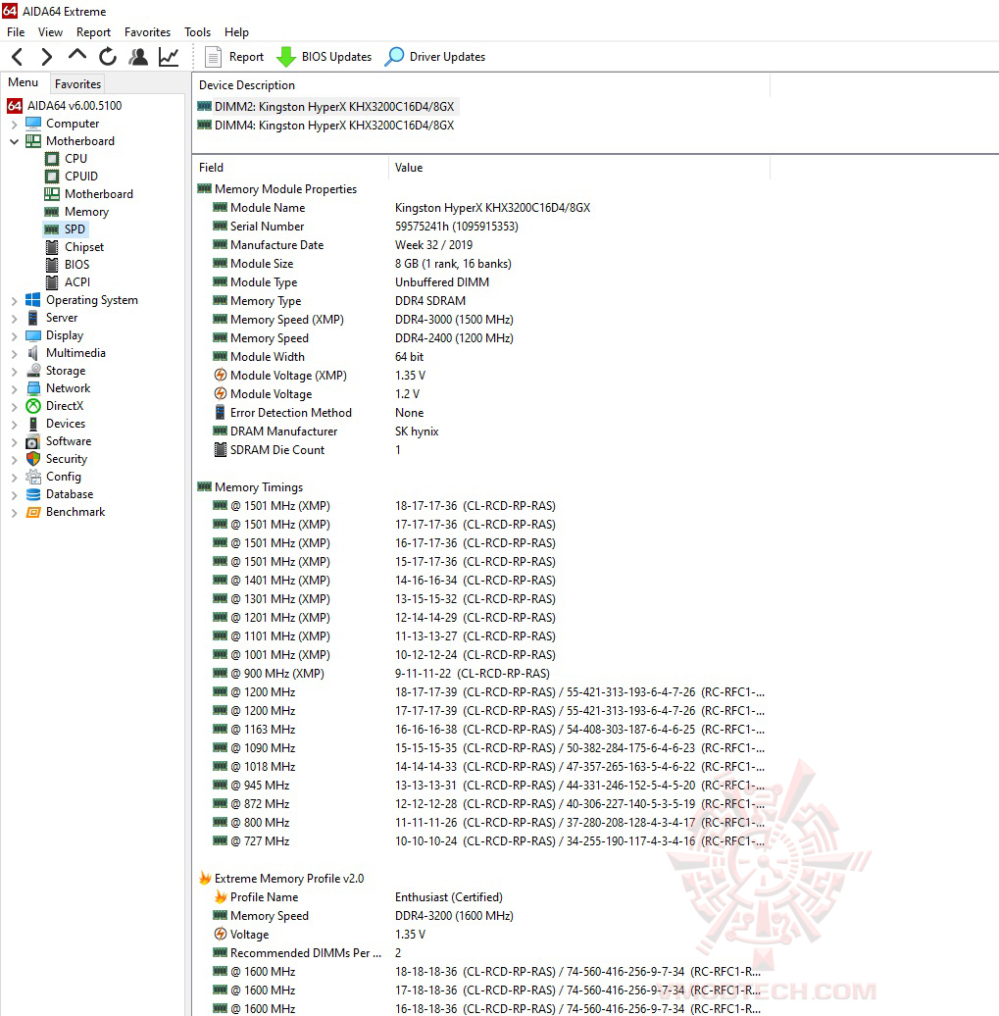Screen dimensions: 999x1016
Task: Click the Database icon in tree
Action: 33,494
